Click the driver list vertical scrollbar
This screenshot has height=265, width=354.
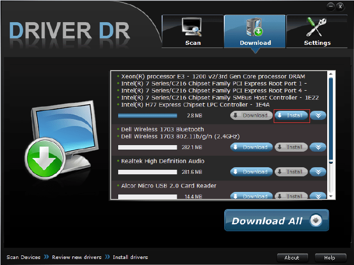pyautogui.click(x=331, y=121)
